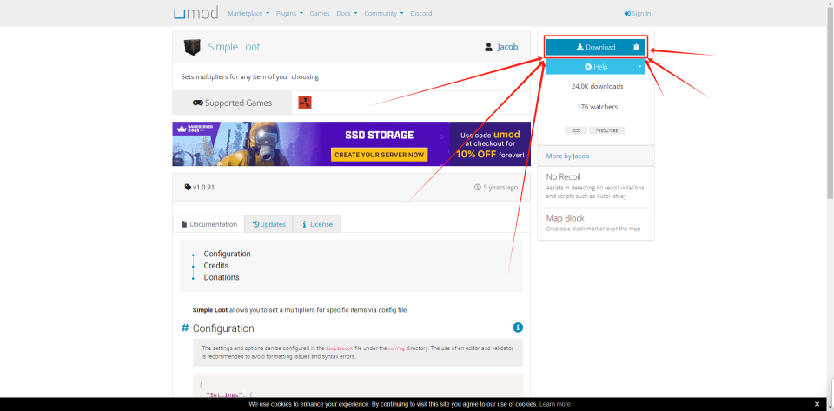This screenshot has height=411, width=834.
Task: Click the SSD Storage banner ad
Action: 351,143
